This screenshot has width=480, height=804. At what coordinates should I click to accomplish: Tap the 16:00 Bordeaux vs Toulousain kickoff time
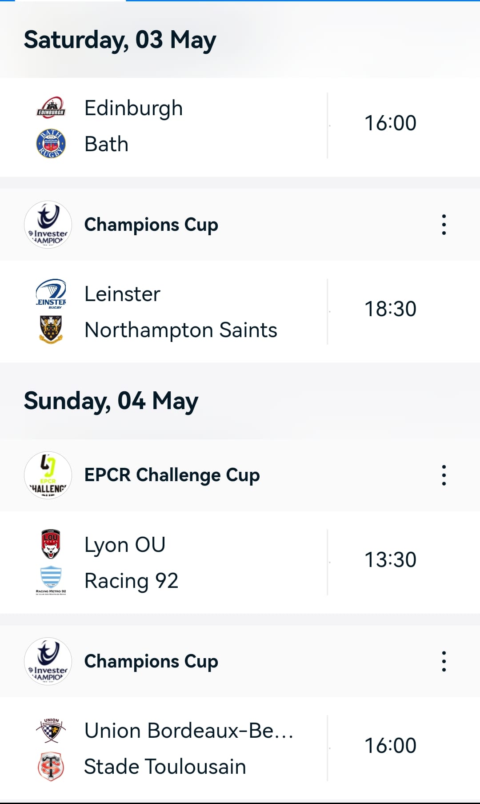[x=390, y=746]
